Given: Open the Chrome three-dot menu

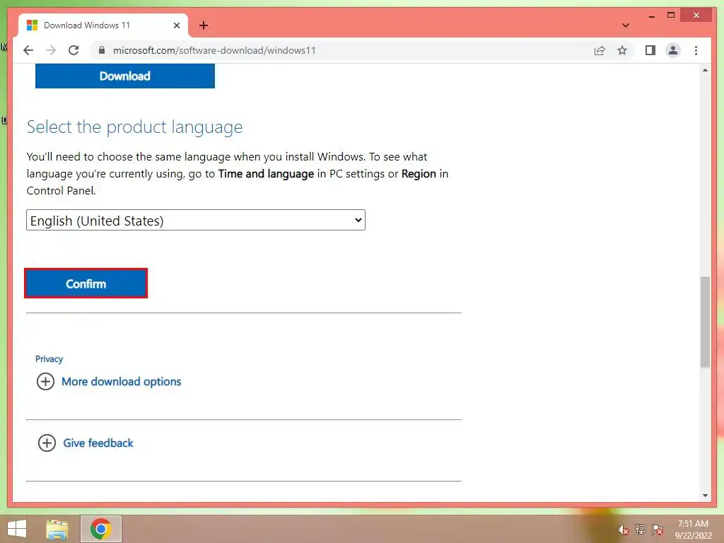Looking at the screenshot, I should [x=696, y=50].
